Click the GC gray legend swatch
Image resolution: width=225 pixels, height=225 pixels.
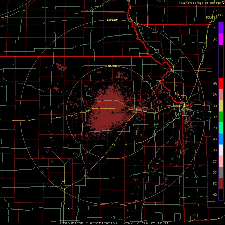pos(221,172)
